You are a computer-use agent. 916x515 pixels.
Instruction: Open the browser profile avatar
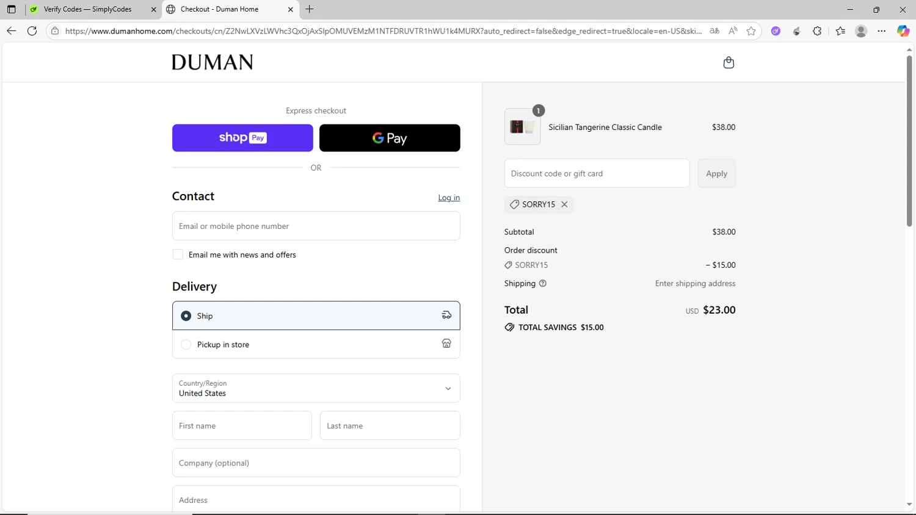pos(861,31)
